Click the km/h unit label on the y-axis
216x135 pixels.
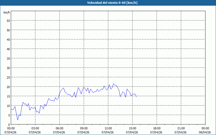(x=6, y=13)
